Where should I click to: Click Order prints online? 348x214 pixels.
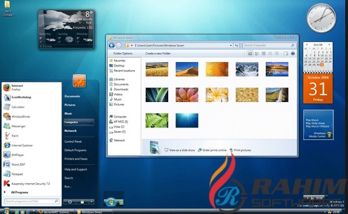[x=212, y=150]
